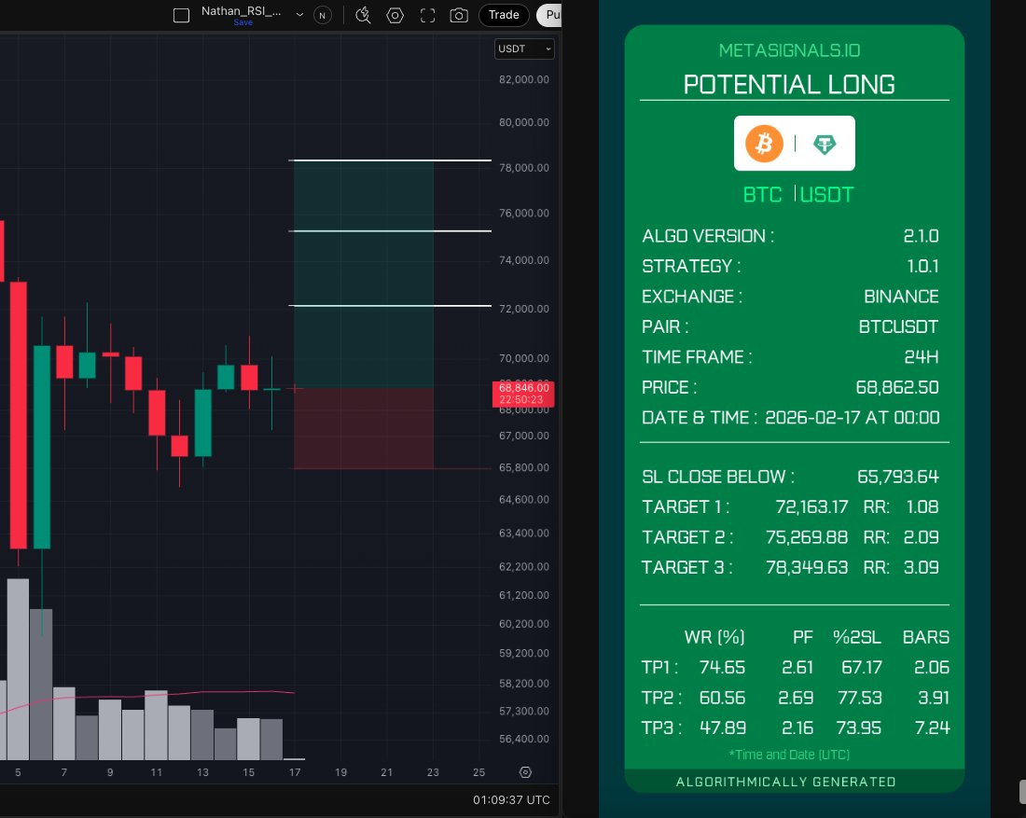Click the PRICE value 68,862.50
Image resolution: width=1026 pixels, height=818 pixels.
tap(897, 387)
